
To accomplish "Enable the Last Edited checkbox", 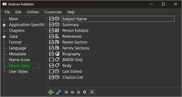I will tap(51, 71).
